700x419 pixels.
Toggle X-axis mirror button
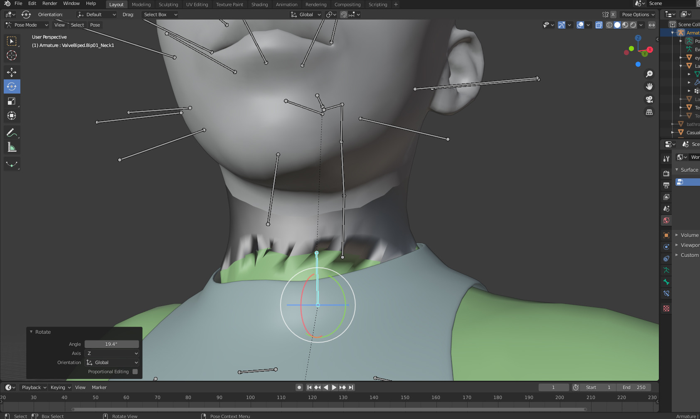click(x=613, y=15)
